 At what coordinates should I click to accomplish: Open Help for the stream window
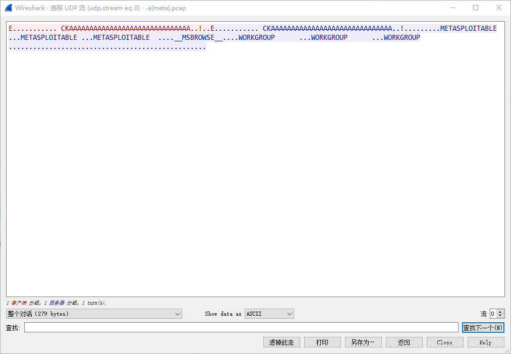tap(485, 342)
